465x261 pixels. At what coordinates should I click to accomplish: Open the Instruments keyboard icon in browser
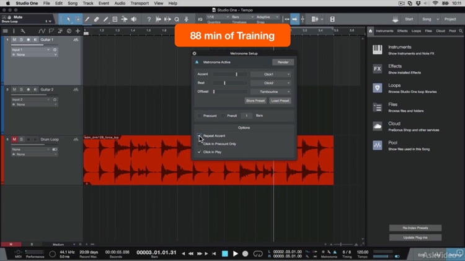point(377,49)
